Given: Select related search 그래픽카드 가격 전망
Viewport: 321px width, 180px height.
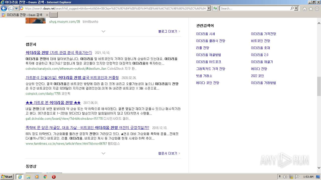Looking at the screenshot, I should tap(211, 69).
